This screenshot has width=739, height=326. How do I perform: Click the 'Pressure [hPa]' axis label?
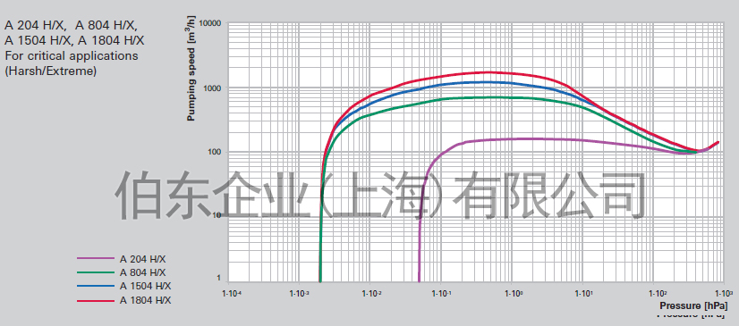(693, 305)
